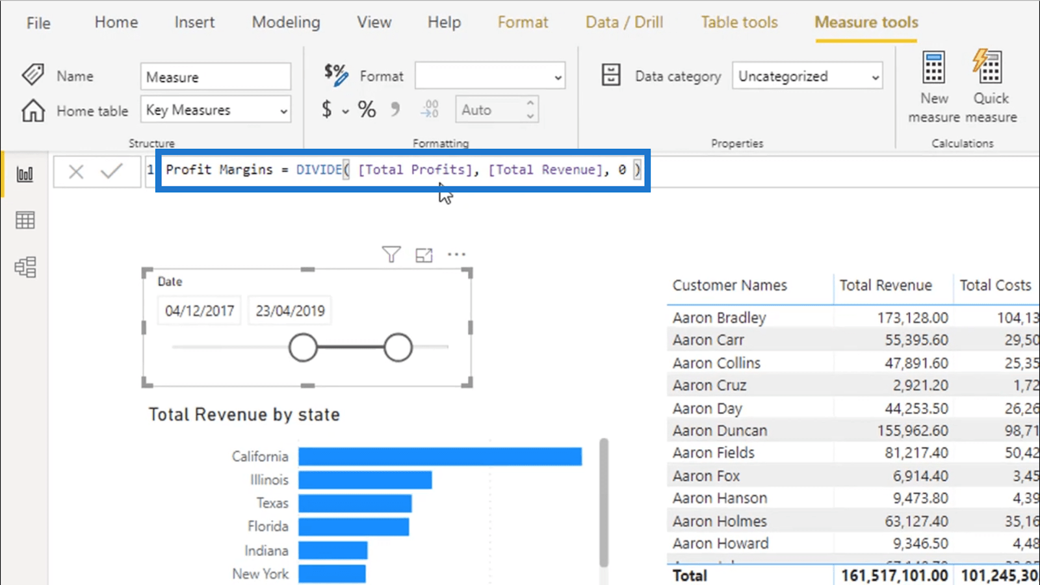
Task: Click the bar chart vertical scrollbar
Action: [x=604, y=502]
